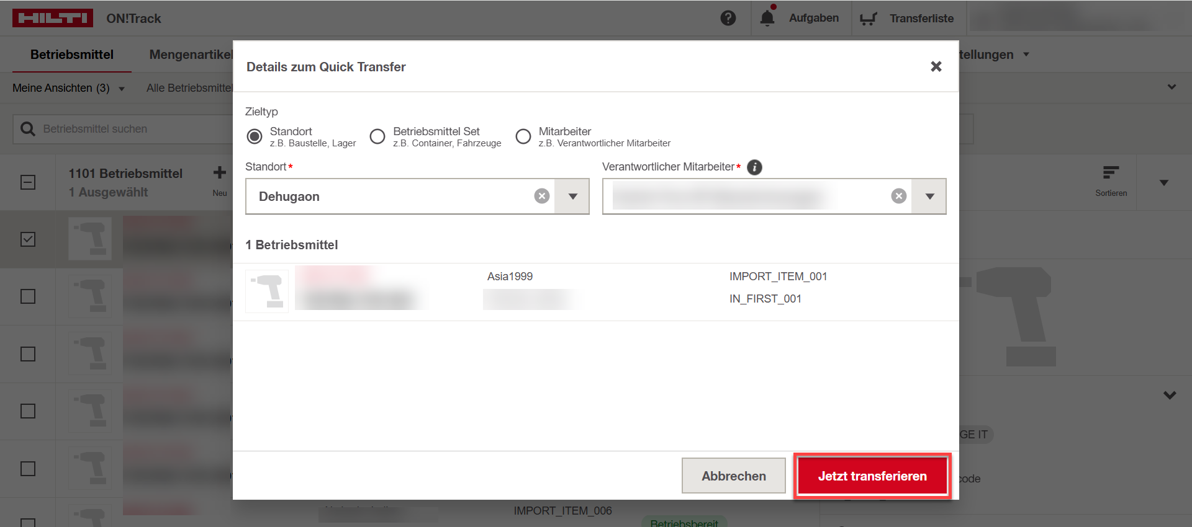1192x527 pixels.
Task: Close the Quick Transfer dialog
Action: tap(936, 66)
